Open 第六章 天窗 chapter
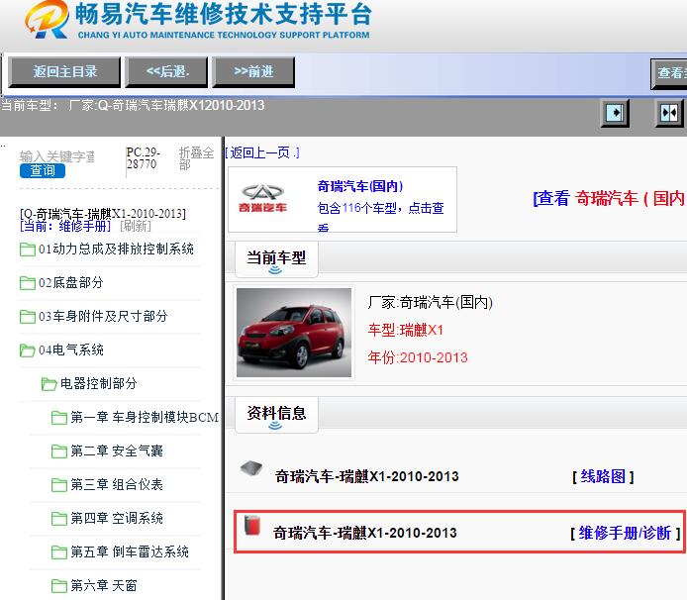 click(104, 585)
